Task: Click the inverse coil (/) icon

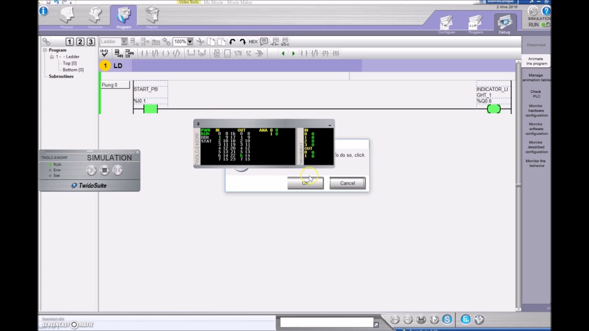Action: (176, 53)
